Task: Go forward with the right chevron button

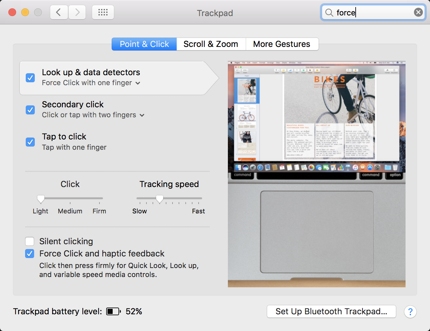Action: tap(77, 13)
